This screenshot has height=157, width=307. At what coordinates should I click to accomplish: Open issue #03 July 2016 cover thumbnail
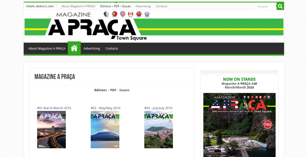(x=159, y=130)
